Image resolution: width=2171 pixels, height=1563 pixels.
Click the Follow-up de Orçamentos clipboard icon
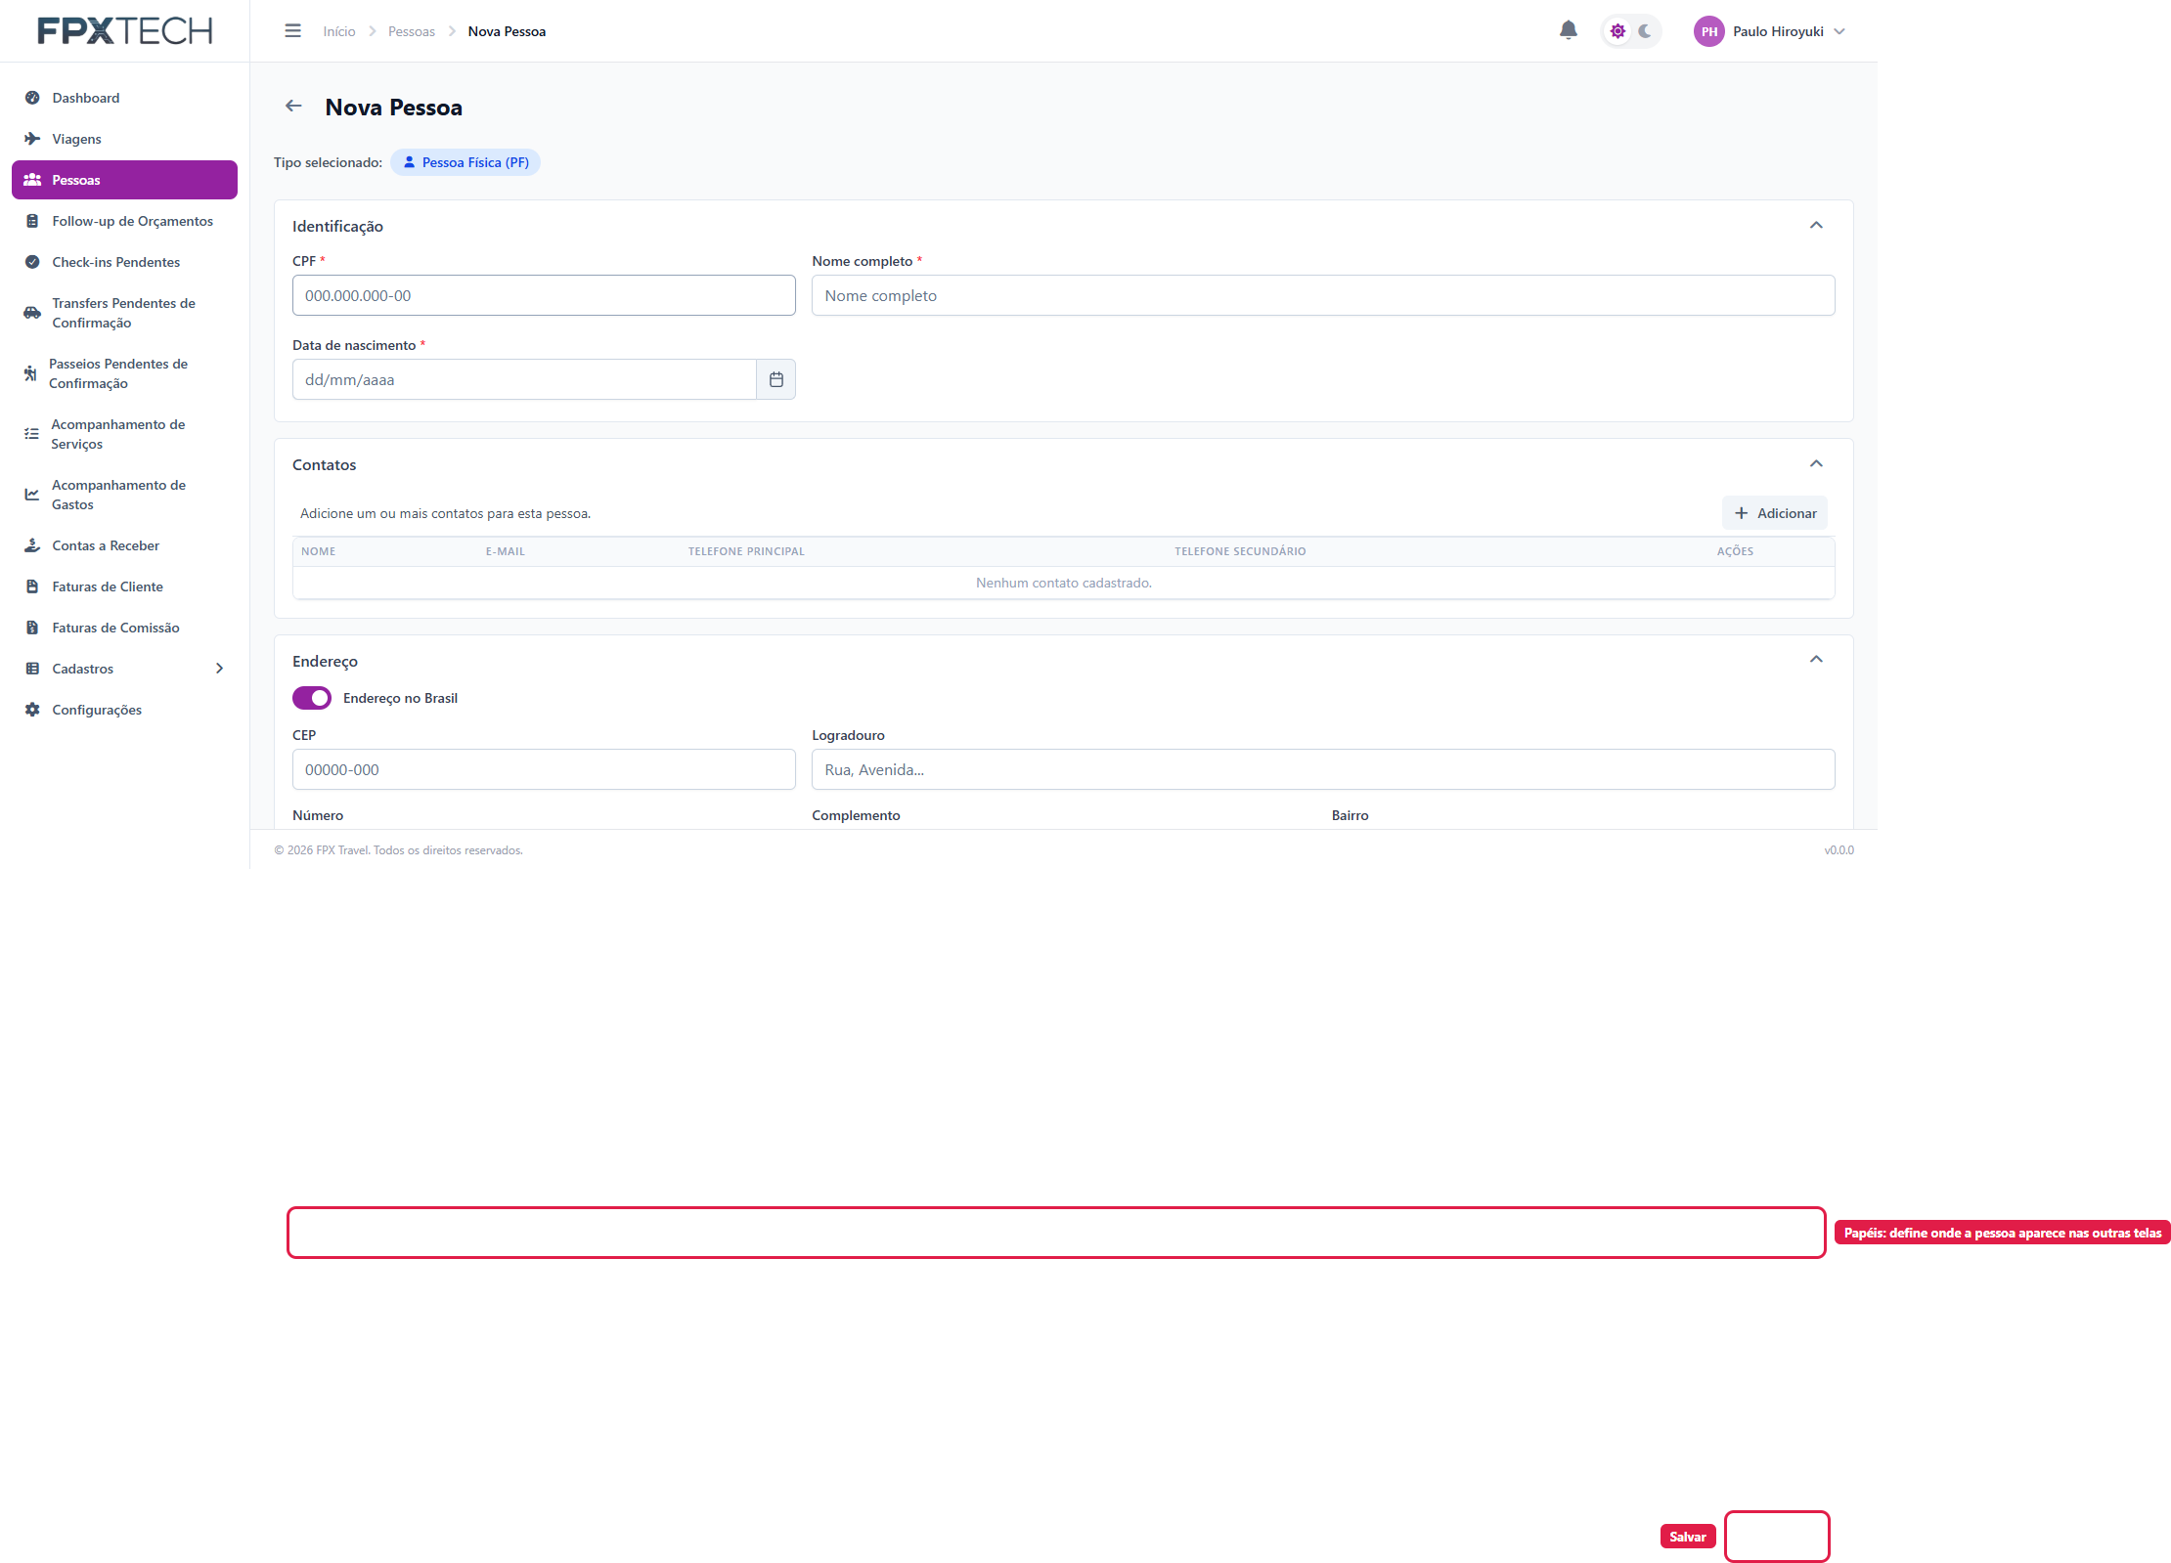pos(32,221)
